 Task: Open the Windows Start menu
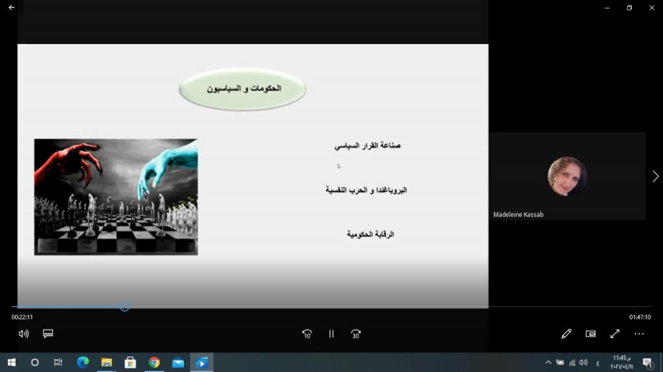(x=11, y=362)
